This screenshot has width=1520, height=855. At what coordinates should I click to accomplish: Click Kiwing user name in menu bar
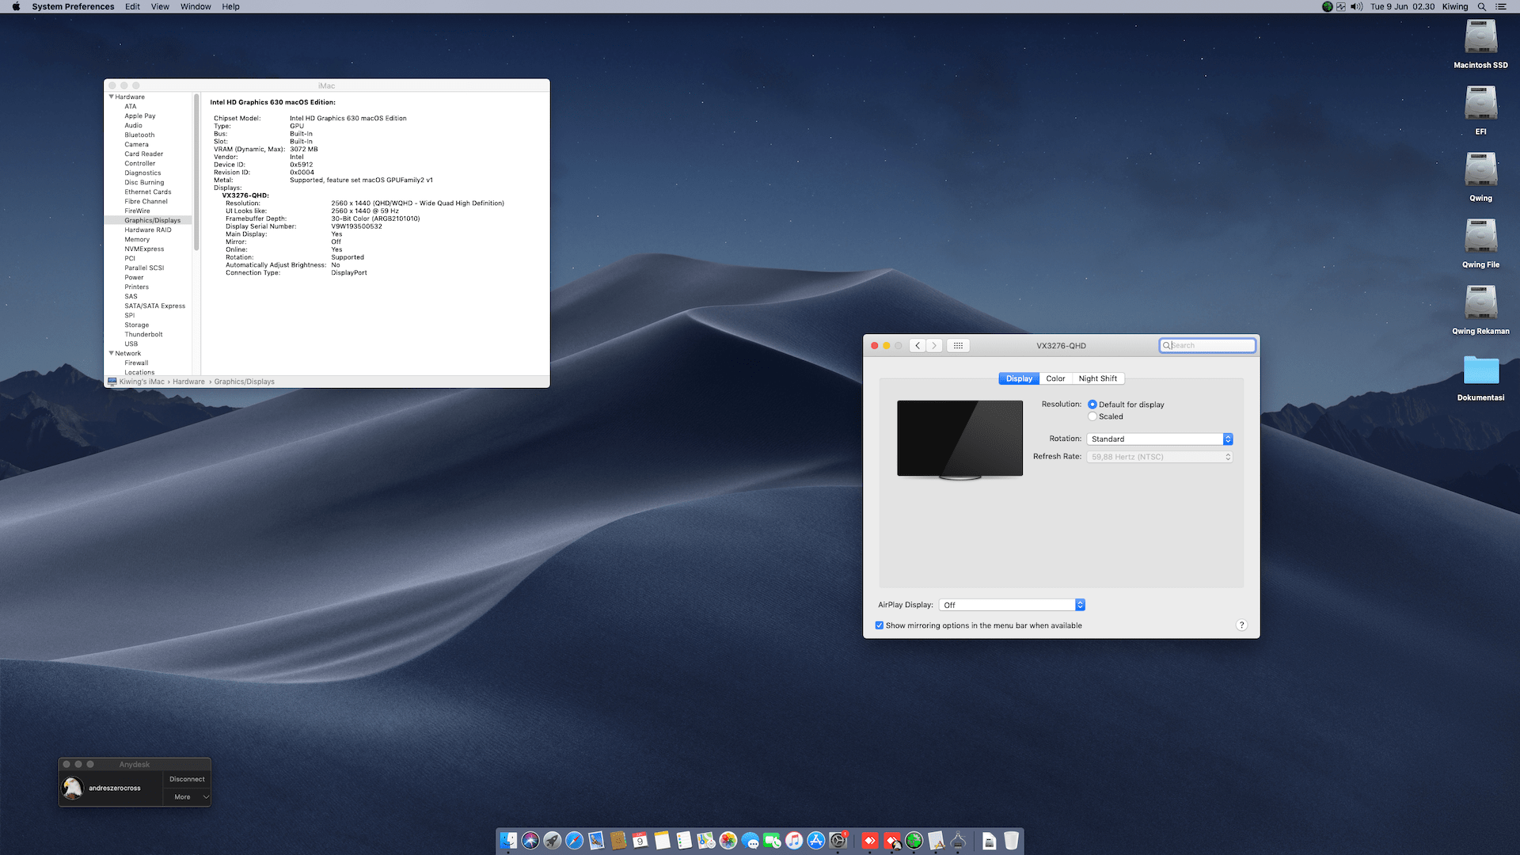click(x=1455, y=6)
